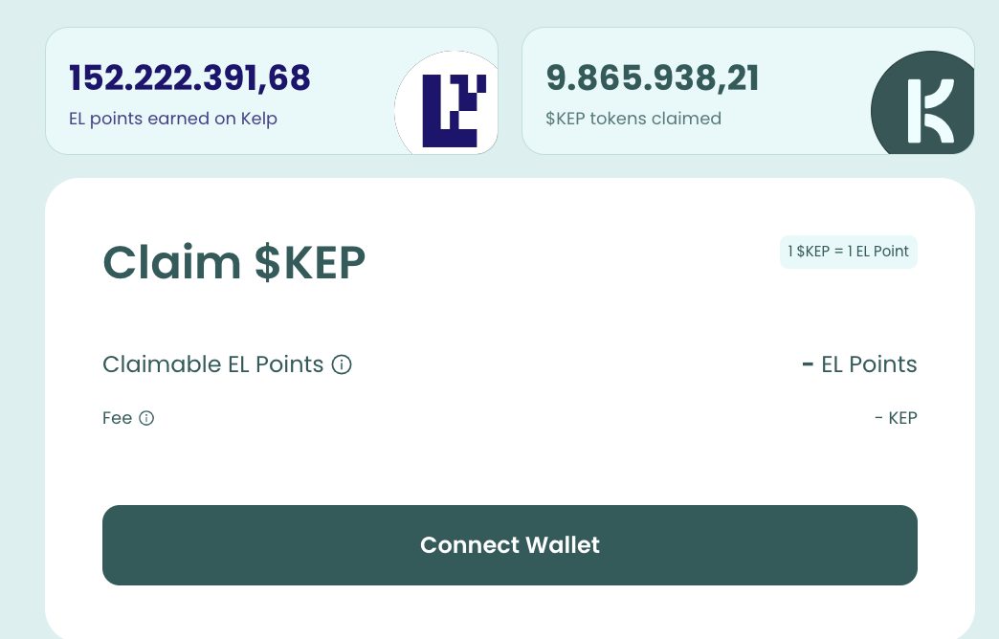Image resolution: width=999 pixels, height=639 pixels.
Task: Open the Claimable EL Points info icon
Action: click(342, 364)
